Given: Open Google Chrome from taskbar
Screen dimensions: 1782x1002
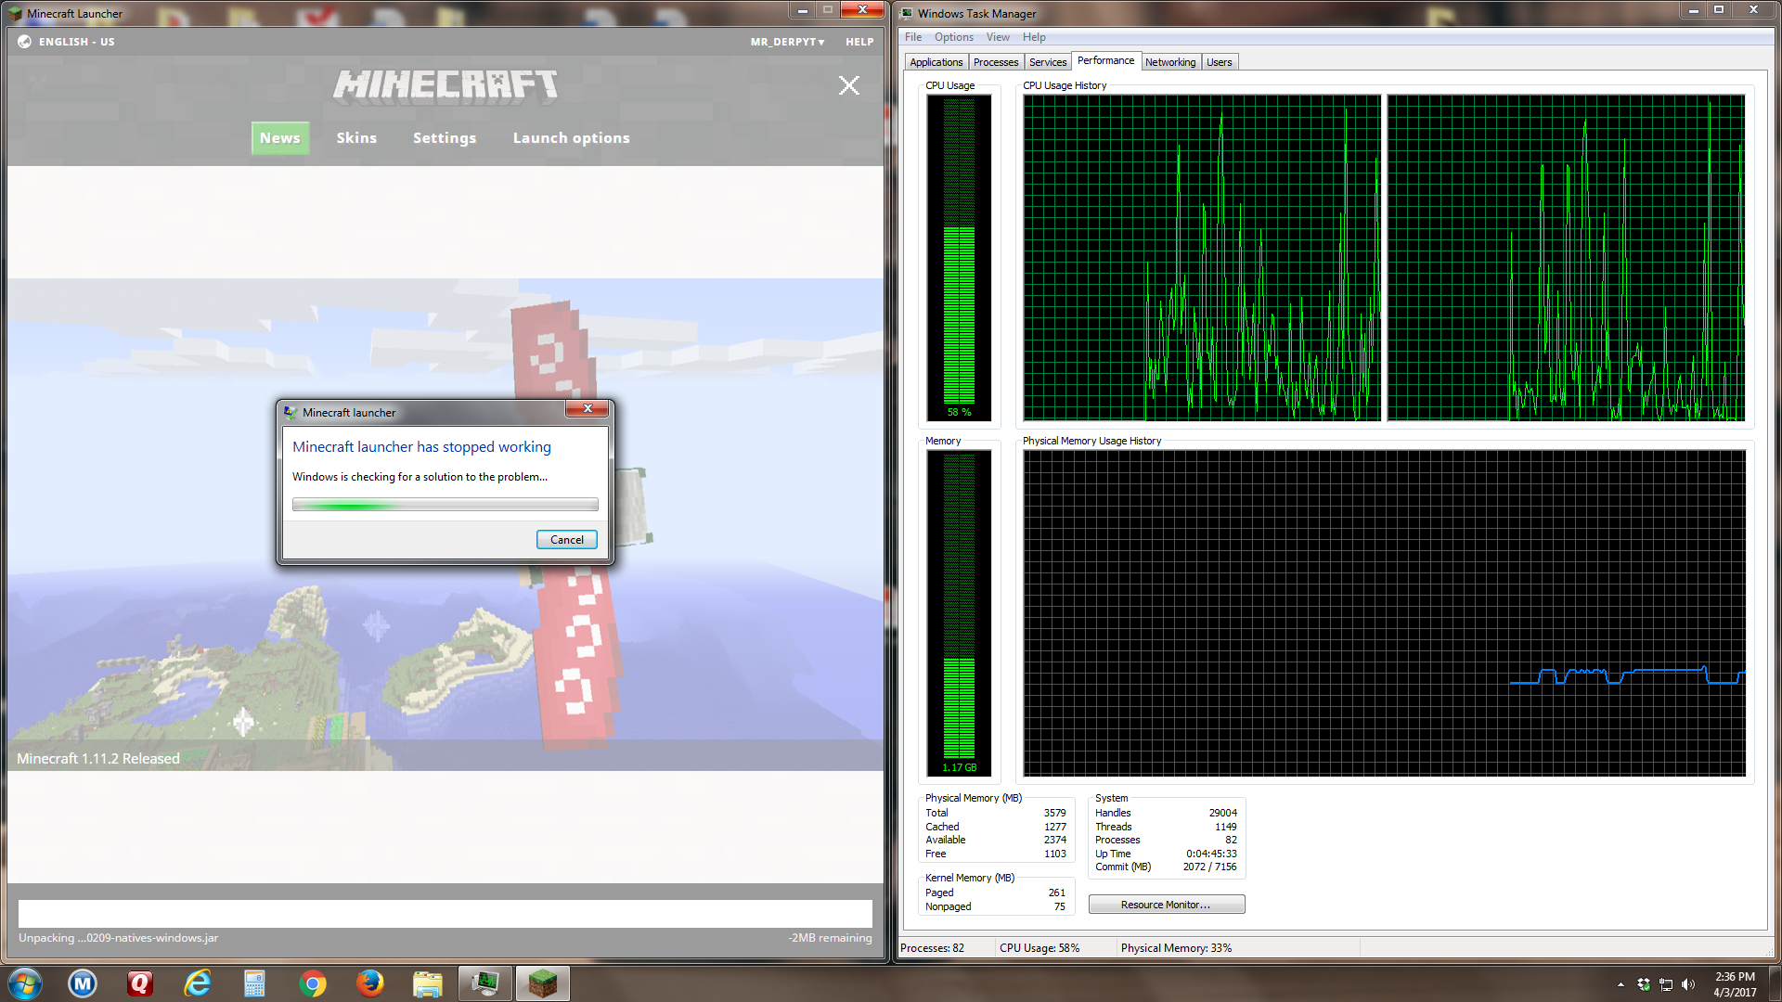Looking at the screenshot, I should click(313, 983).
